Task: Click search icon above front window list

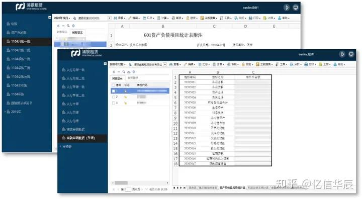Action: click(124, 72)
